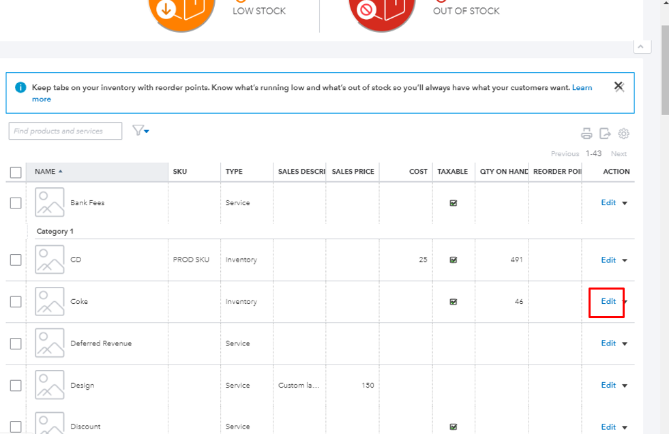Click the taxable check mark for CD
Viewport: 669px width, 434px height.
tap(453, 260)
